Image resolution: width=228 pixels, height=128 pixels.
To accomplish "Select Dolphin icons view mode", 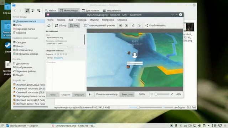I will 27,11.
